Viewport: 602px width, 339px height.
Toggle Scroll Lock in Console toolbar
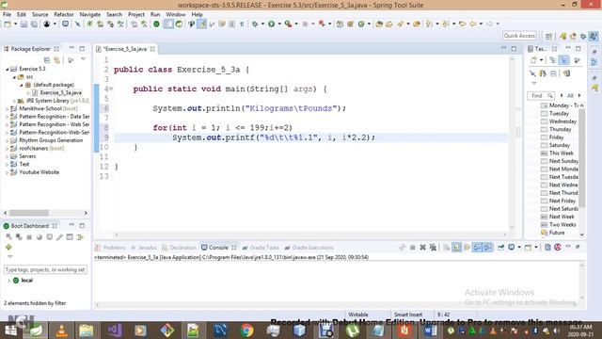pos(457,248)
